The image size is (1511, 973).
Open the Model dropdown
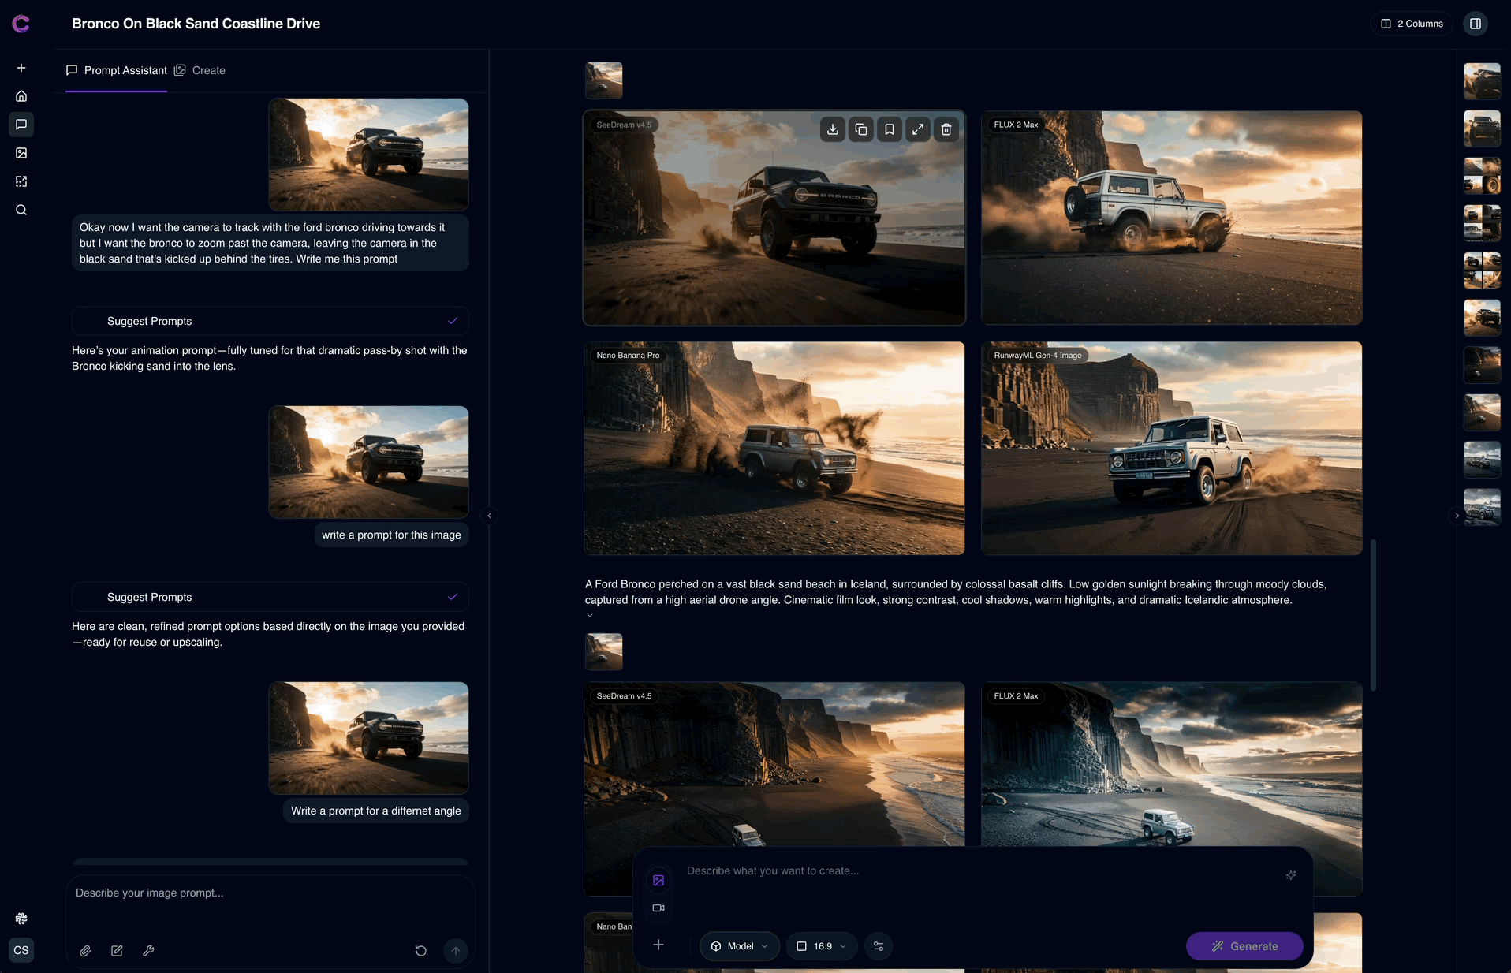(x=739, y=946)
